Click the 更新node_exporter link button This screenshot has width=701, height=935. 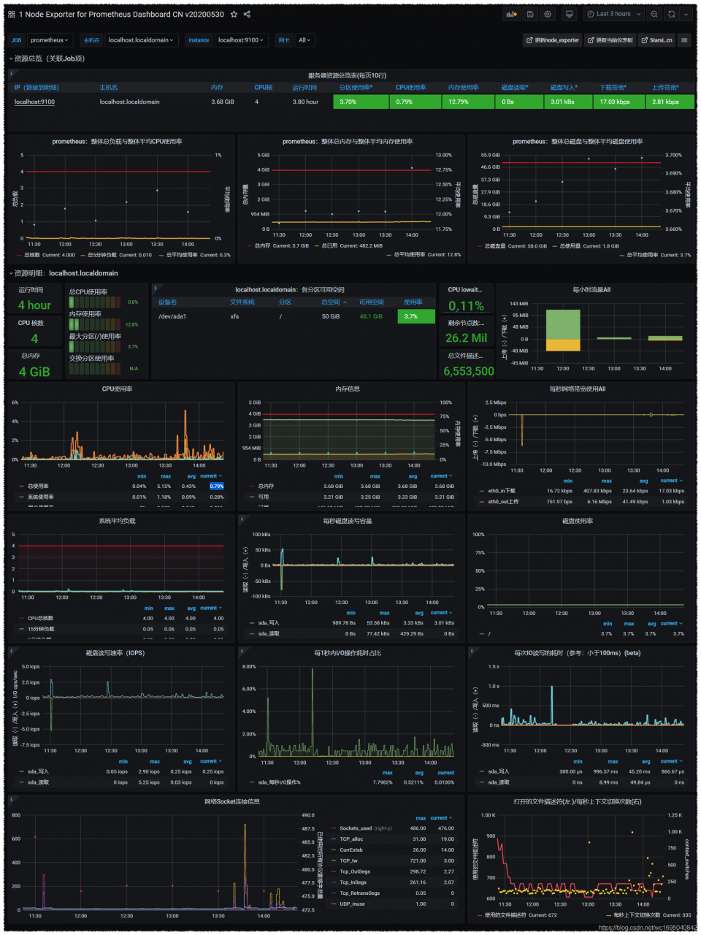(x=553, y=40)
